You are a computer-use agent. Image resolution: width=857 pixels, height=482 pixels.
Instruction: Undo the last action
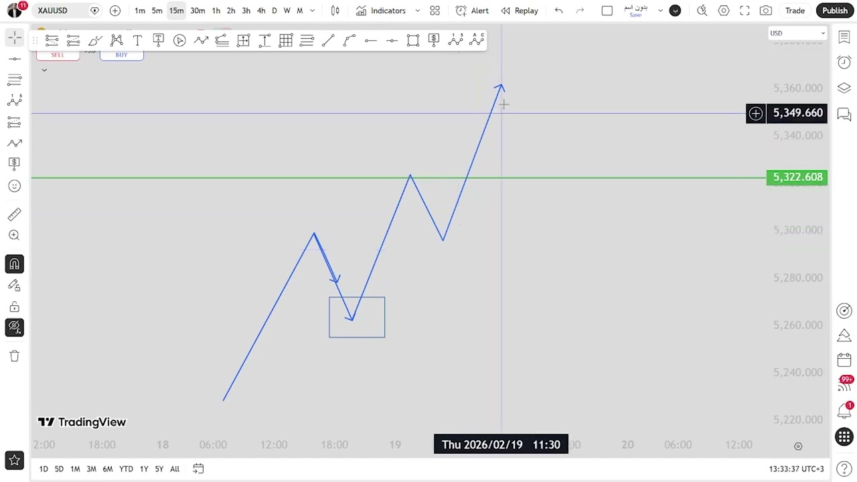pos(558,11)
